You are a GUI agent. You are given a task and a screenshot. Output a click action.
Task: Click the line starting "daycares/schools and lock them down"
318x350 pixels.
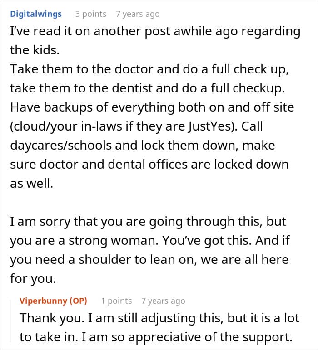143,146
